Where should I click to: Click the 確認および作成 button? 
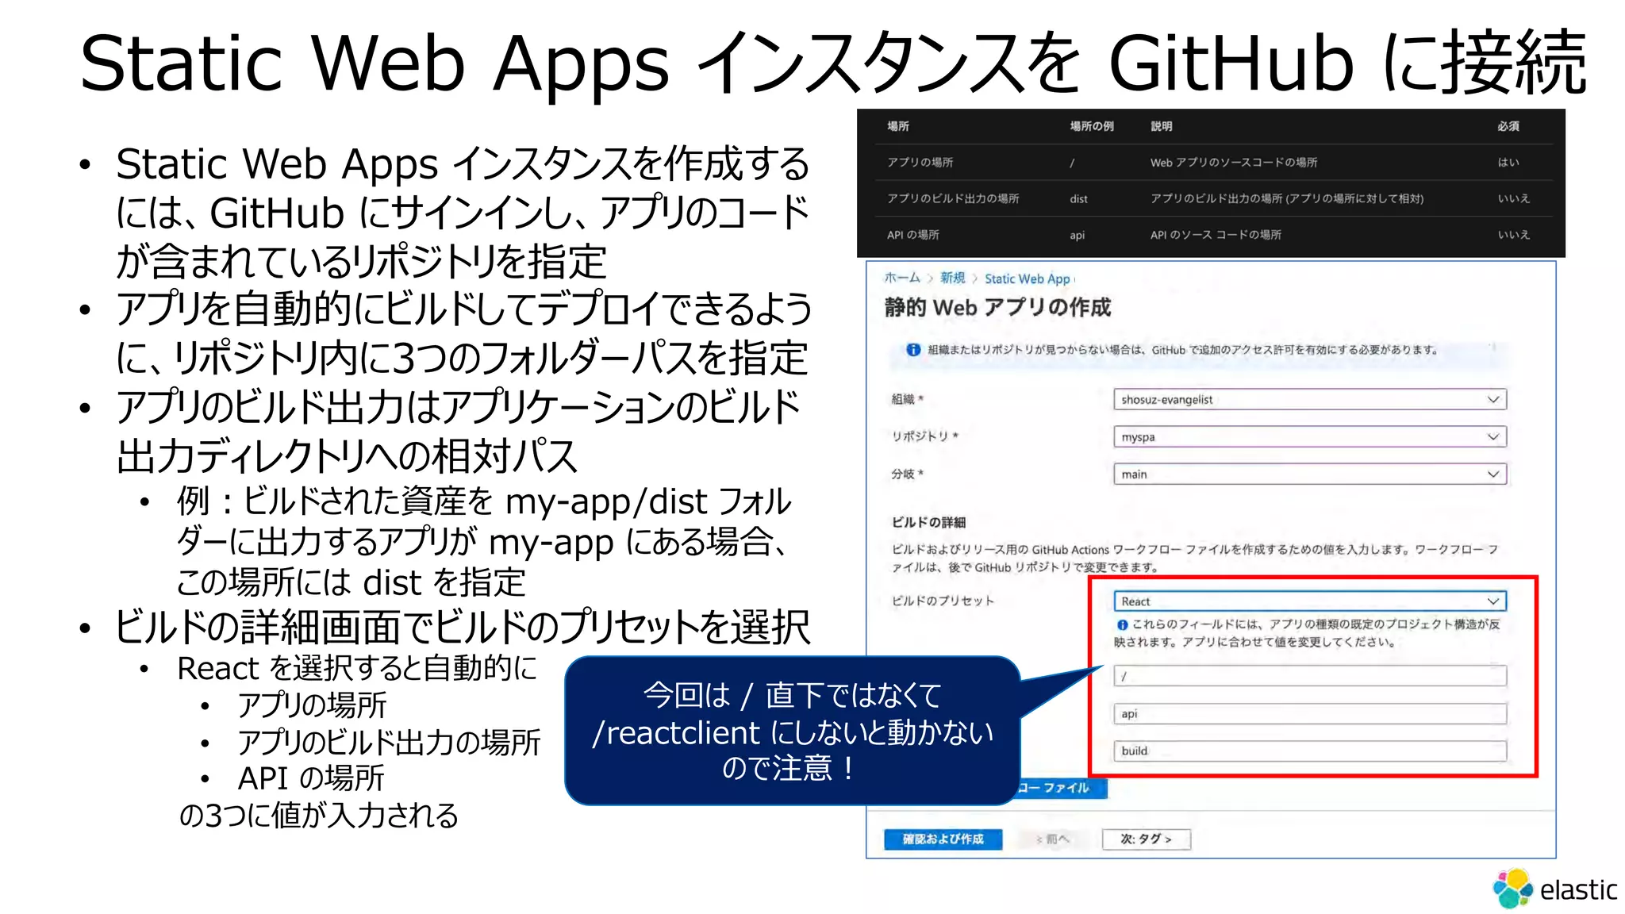[943, 839]
